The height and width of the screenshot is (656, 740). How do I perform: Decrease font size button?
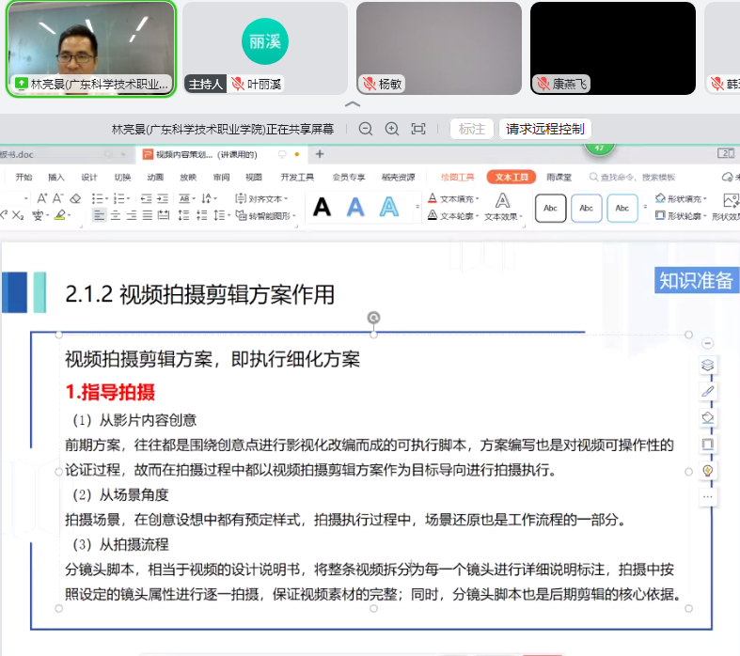click(x=58, y=198)
